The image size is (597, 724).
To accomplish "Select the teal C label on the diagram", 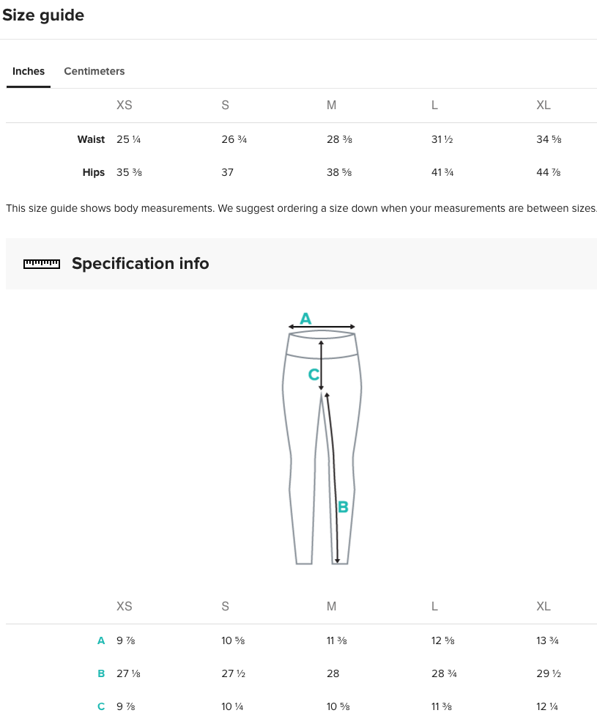I will point(314,374).
